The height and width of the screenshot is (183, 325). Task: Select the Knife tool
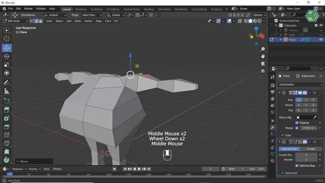pyautogui.click(x=7, y=143)
